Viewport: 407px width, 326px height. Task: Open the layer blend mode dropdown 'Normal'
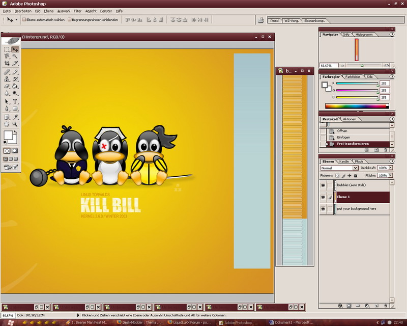(339, 168)
